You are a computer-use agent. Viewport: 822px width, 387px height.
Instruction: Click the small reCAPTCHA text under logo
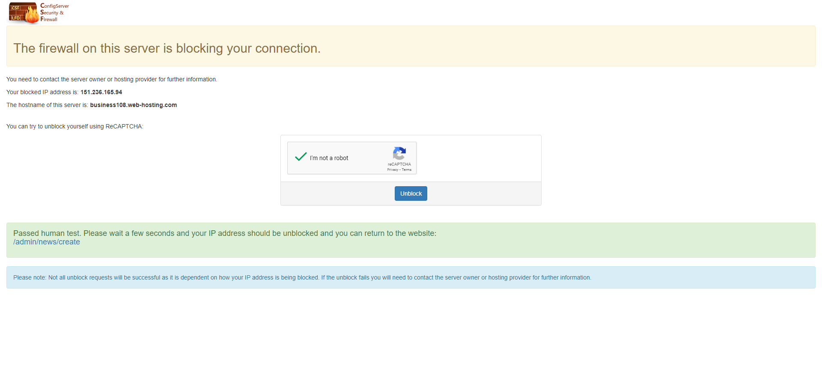point(399,164)
